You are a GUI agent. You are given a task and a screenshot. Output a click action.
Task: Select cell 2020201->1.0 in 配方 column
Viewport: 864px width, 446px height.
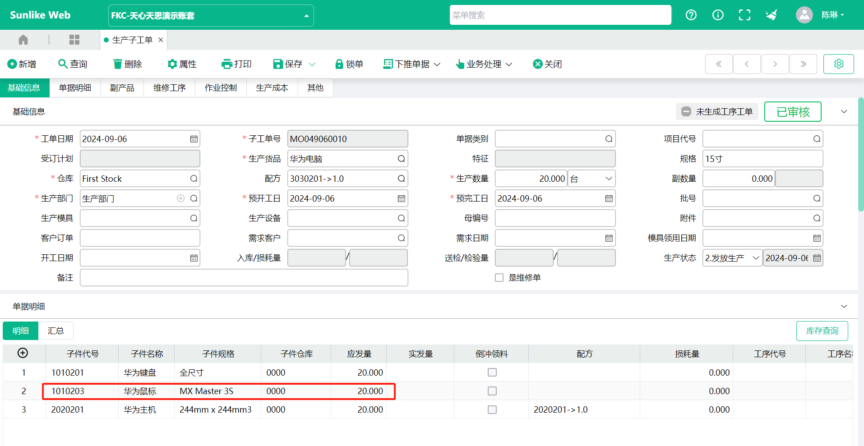click(x=584, y=409)
